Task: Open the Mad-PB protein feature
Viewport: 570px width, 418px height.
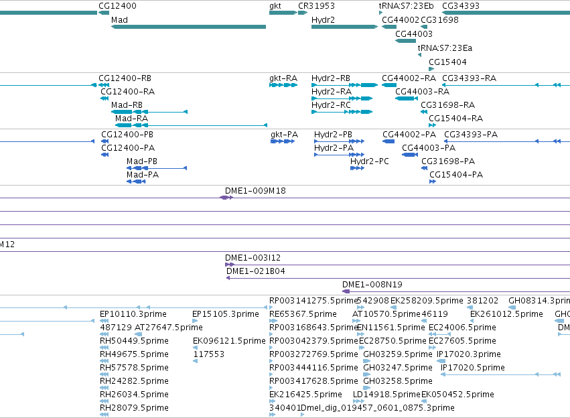Action: point(157,168)
